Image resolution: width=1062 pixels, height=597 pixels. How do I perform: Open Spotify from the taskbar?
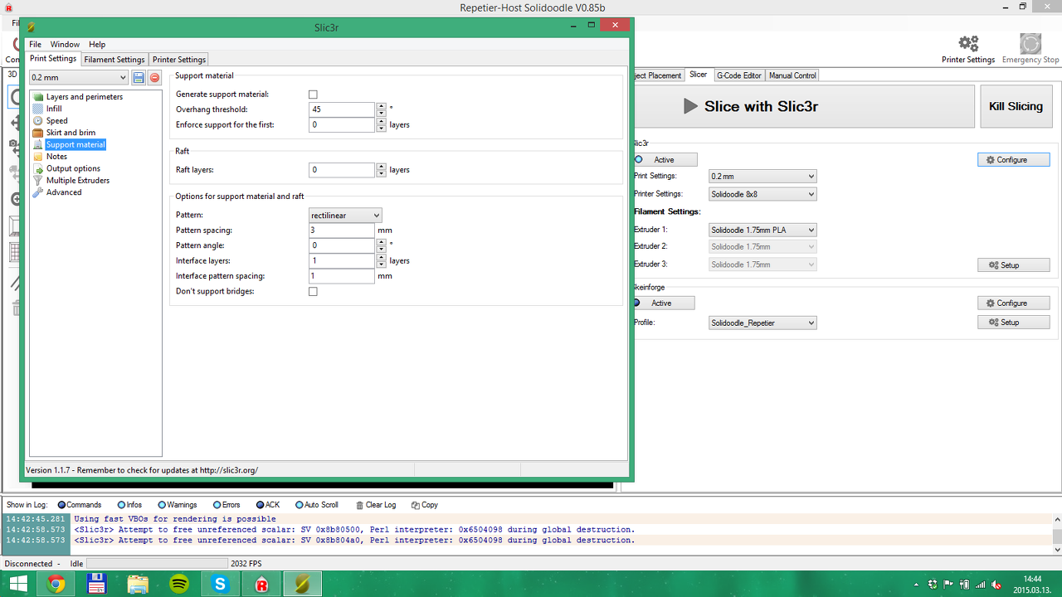pyautogui.click(x=178, y=584)
